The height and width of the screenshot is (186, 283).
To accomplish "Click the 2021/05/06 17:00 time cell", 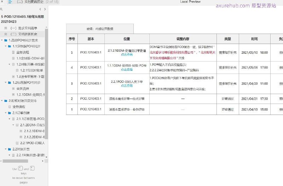I will coord(254,68).
